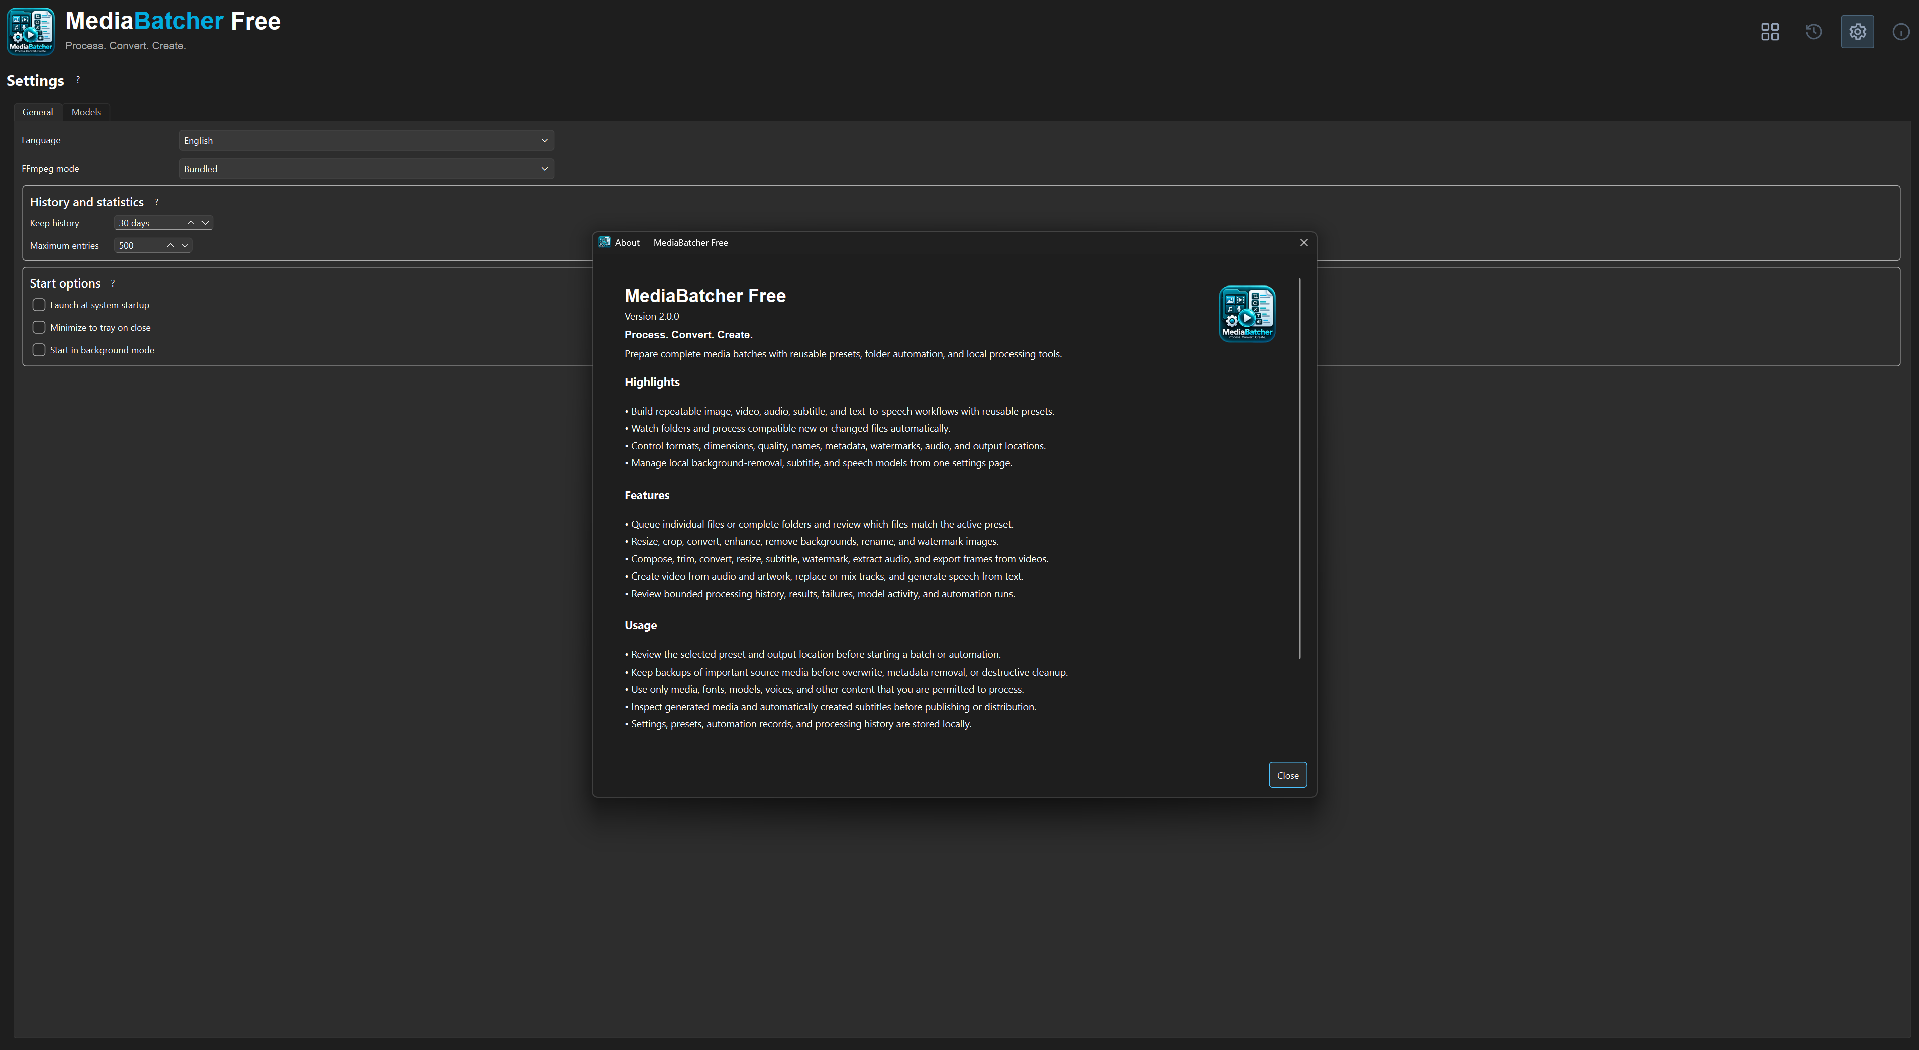Click help icon next to History and statistics
Image resolution: width=1919 pixels, height=1050 pixels.
click(156, 202)
